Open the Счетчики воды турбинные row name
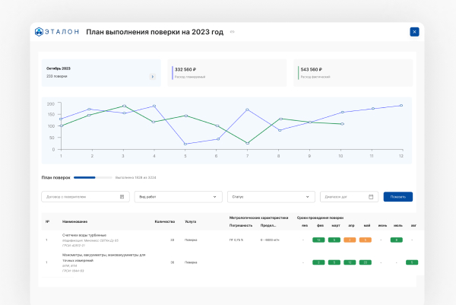The width and height of the screenshot is (456, 305). coord(84,235)
